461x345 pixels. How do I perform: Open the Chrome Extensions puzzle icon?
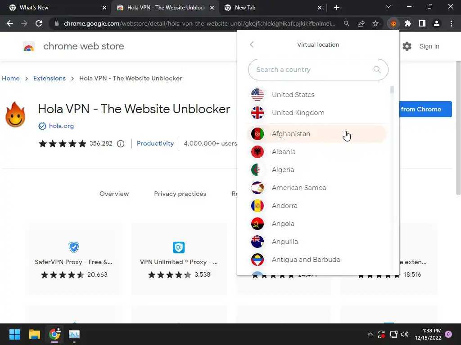408,23
